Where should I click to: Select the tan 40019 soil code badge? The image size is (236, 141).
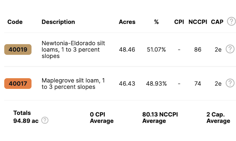(x=18, y=50)
